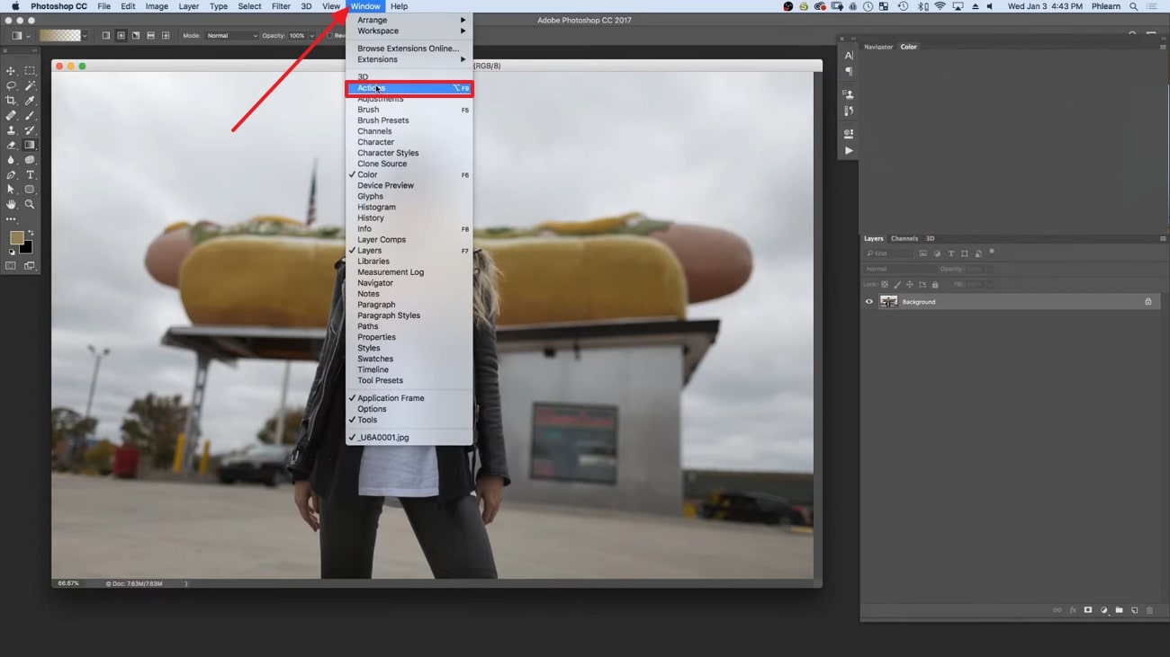1170x657 pixels.
Task: Select the Rounded Rectangle shape tool
Action: [30, 190]
